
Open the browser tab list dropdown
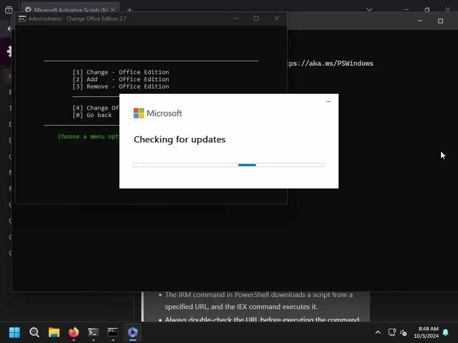(x=369, y=10)
